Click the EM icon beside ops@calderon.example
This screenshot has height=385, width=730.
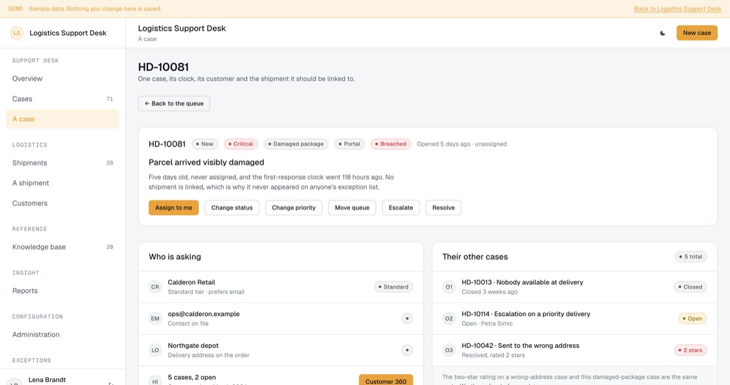coord(155,319)
